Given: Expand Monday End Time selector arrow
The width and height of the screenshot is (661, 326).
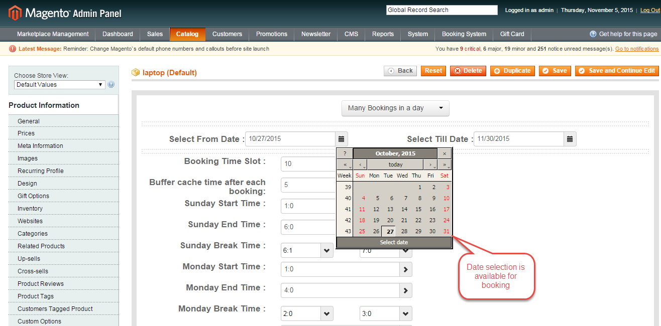Looking at the screenshot, I should 406,290.
